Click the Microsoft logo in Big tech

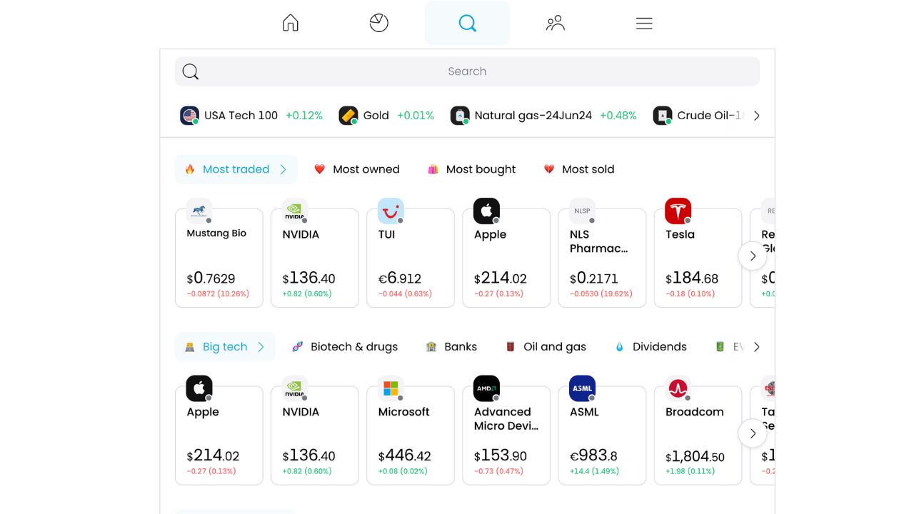(391, 388)
